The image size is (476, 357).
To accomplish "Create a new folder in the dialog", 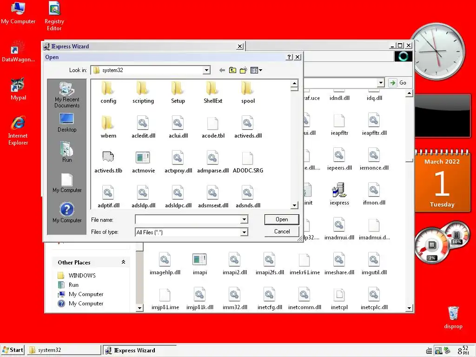I will (244, 71).
